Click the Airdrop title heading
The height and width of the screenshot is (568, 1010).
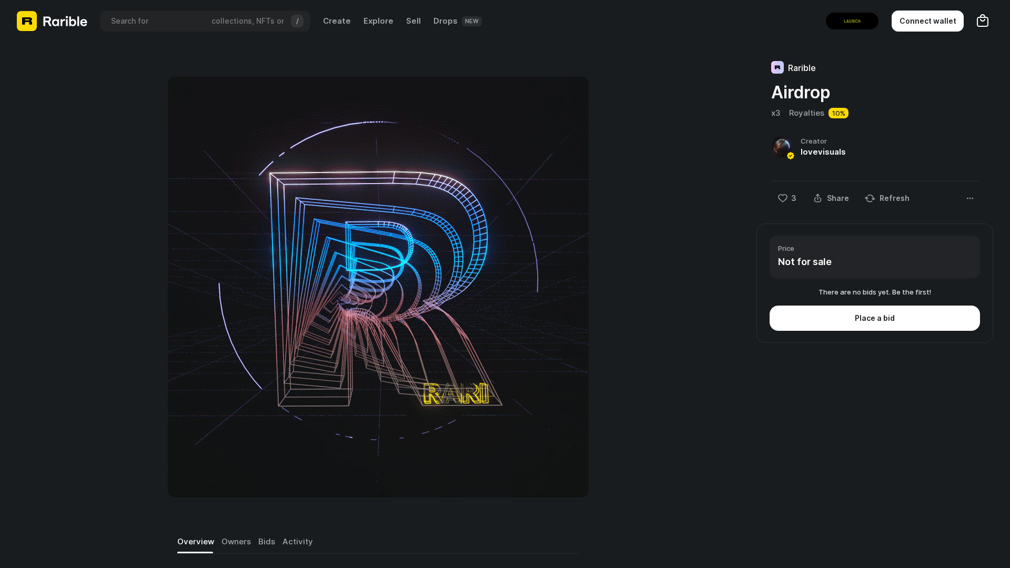coord(801,92)
